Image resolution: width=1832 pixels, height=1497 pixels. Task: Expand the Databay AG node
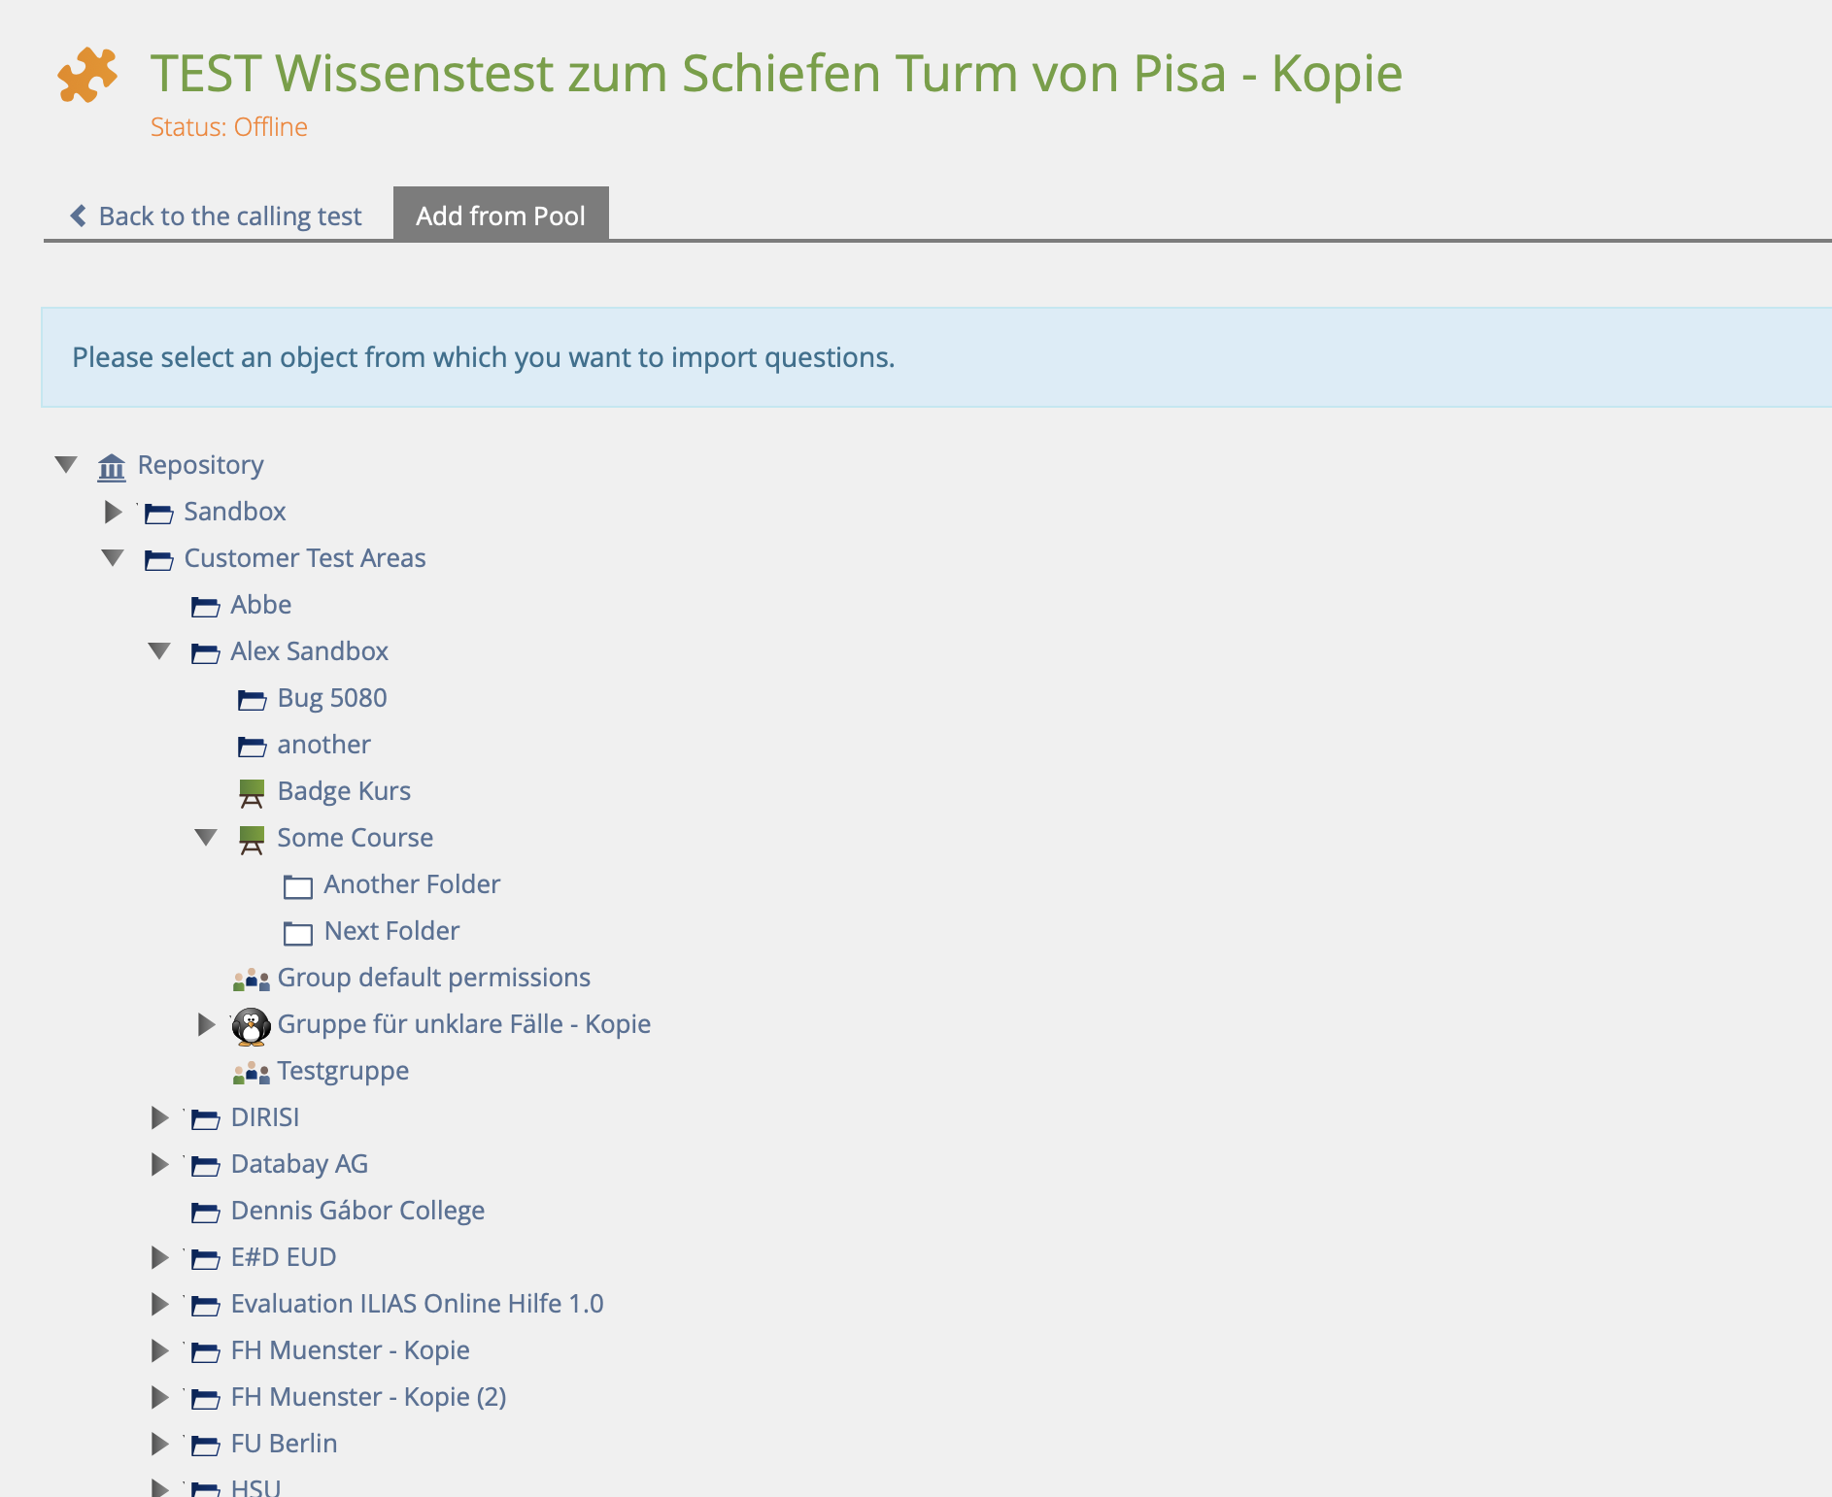[159, 1164]
